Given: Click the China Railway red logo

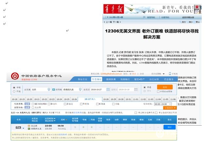Looking at the screenshot, I should (x=15, y=76).
